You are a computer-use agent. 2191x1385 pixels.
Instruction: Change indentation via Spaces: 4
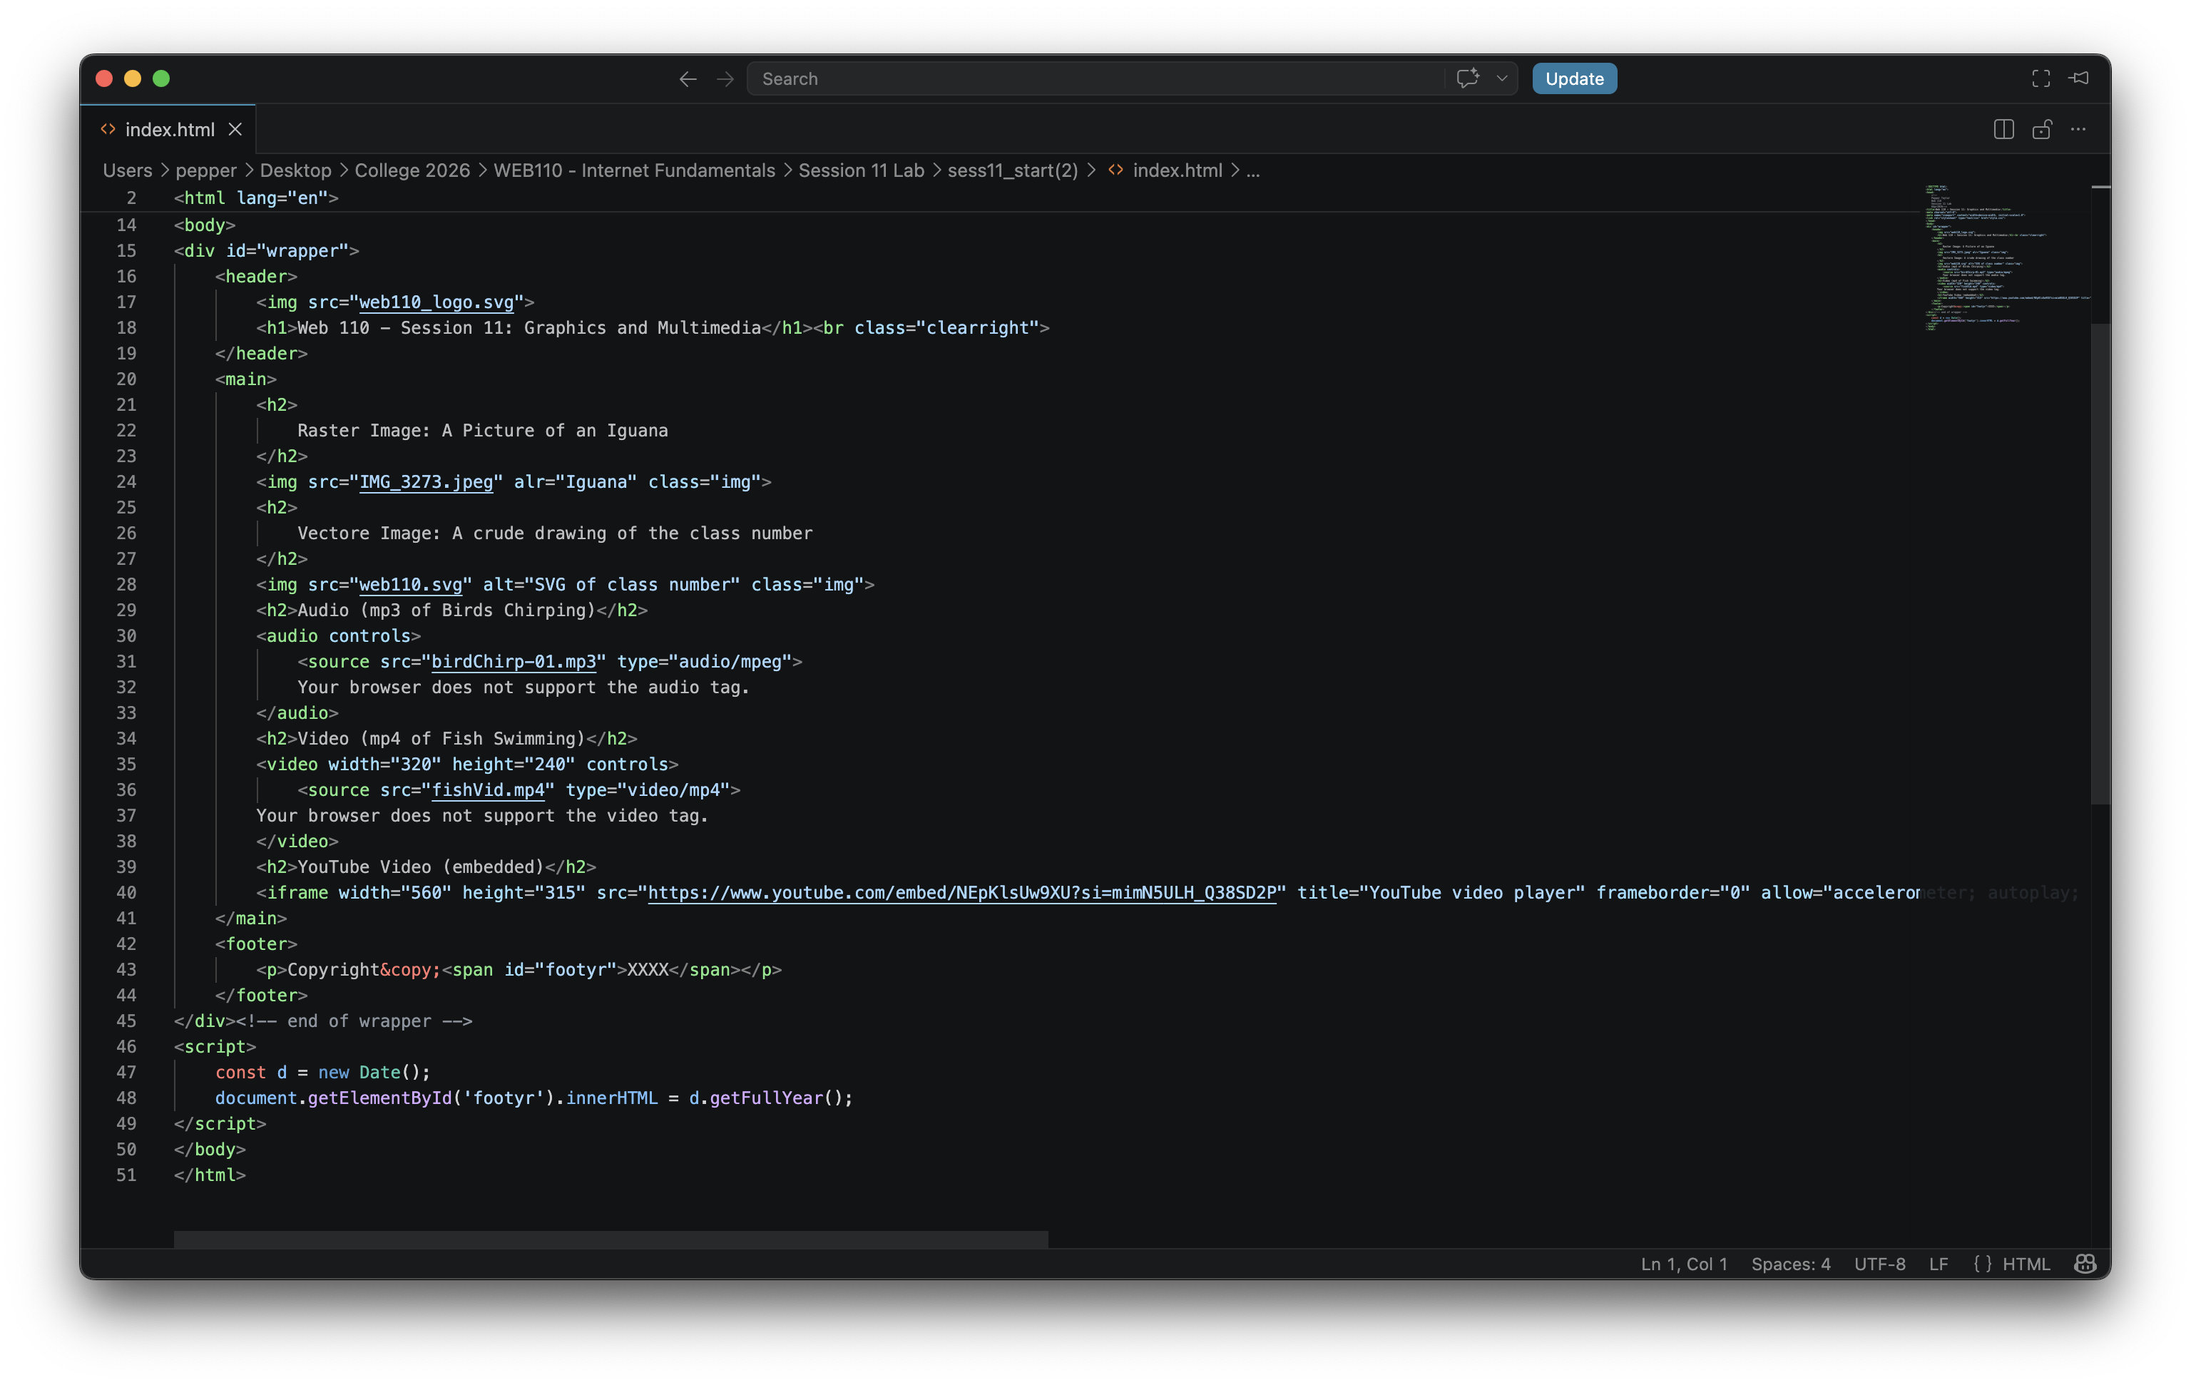(1789, 1265)
